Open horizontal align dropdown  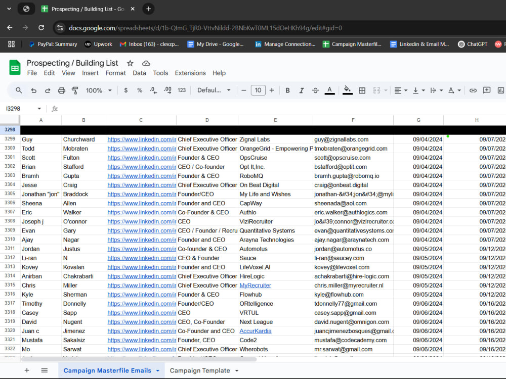tap(401, 90)
